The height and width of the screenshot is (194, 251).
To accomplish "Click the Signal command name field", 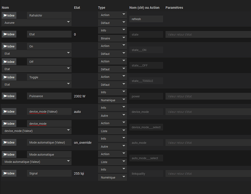I will tap(49, 173).
